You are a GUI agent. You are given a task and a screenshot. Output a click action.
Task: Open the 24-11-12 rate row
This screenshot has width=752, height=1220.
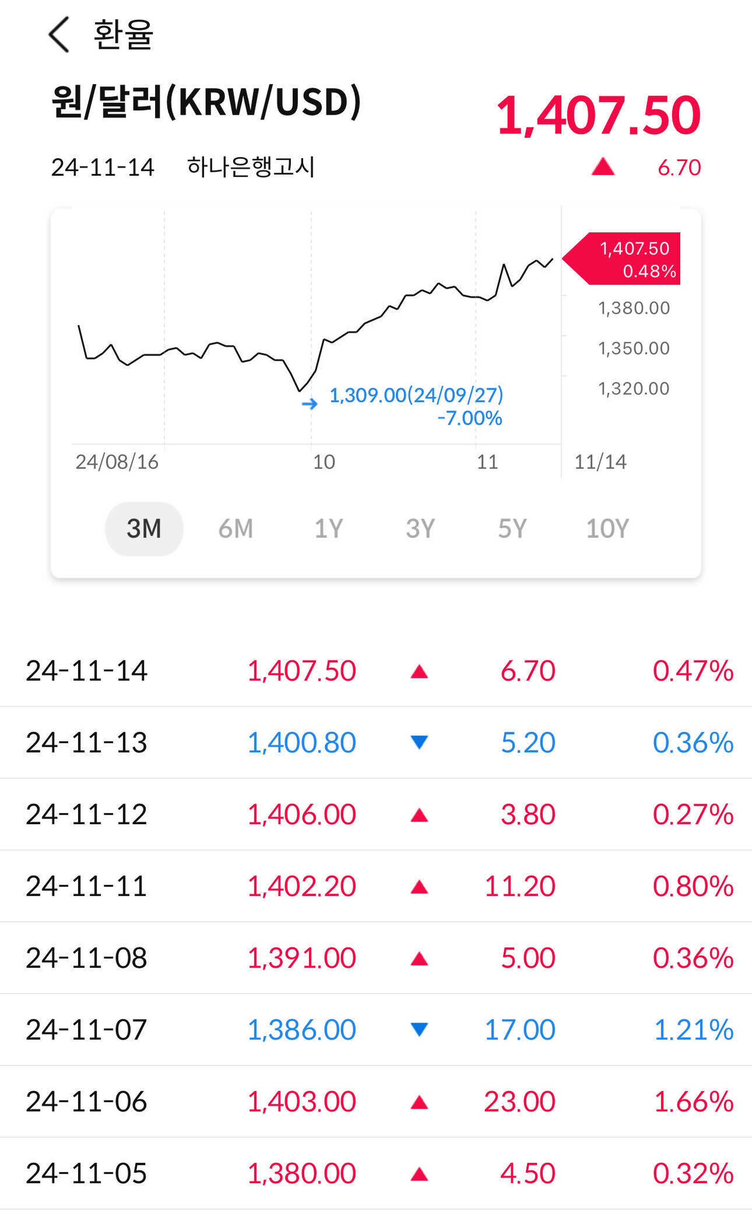click(376, 814)
